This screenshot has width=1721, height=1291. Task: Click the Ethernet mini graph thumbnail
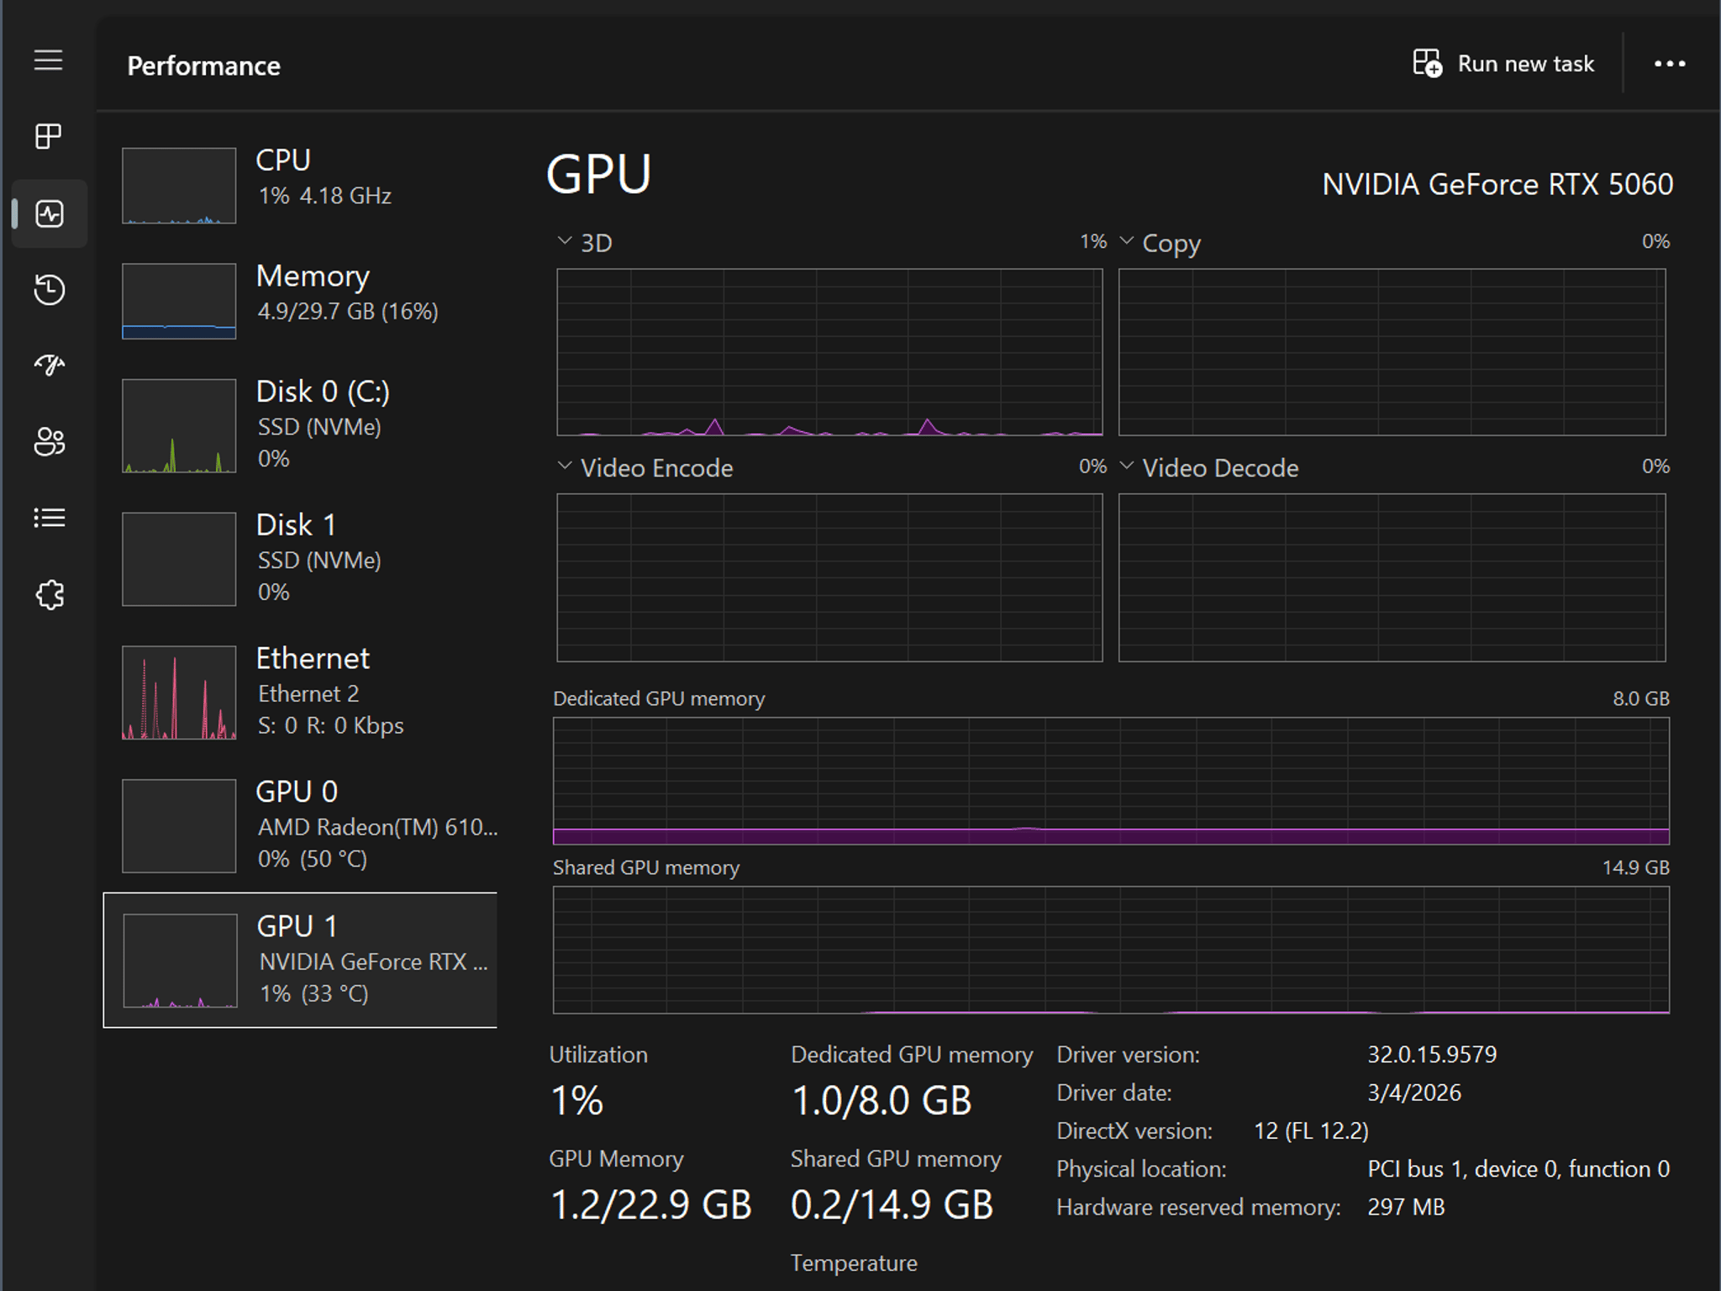179,693
